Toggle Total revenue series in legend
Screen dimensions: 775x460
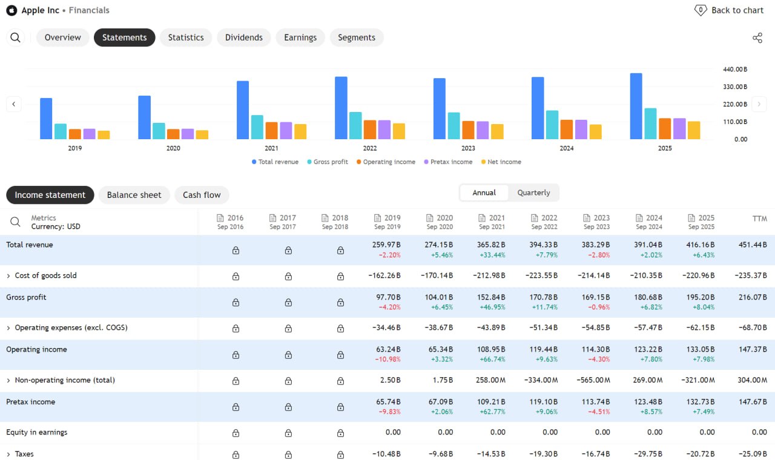tap(275, 162)
